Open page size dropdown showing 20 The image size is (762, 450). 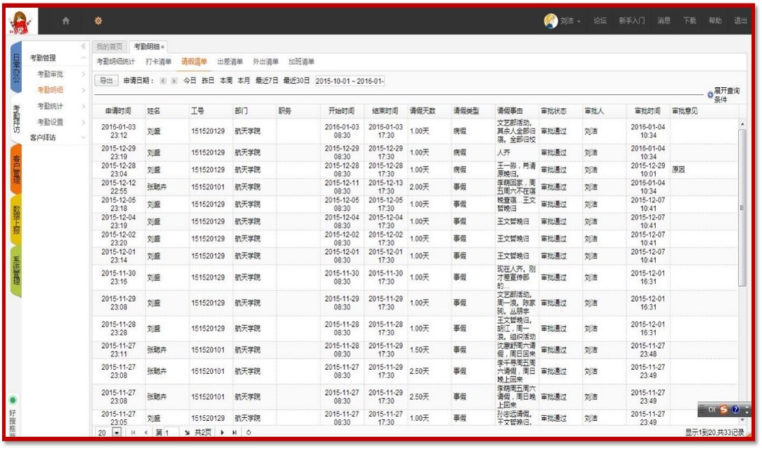click(117, 433)
